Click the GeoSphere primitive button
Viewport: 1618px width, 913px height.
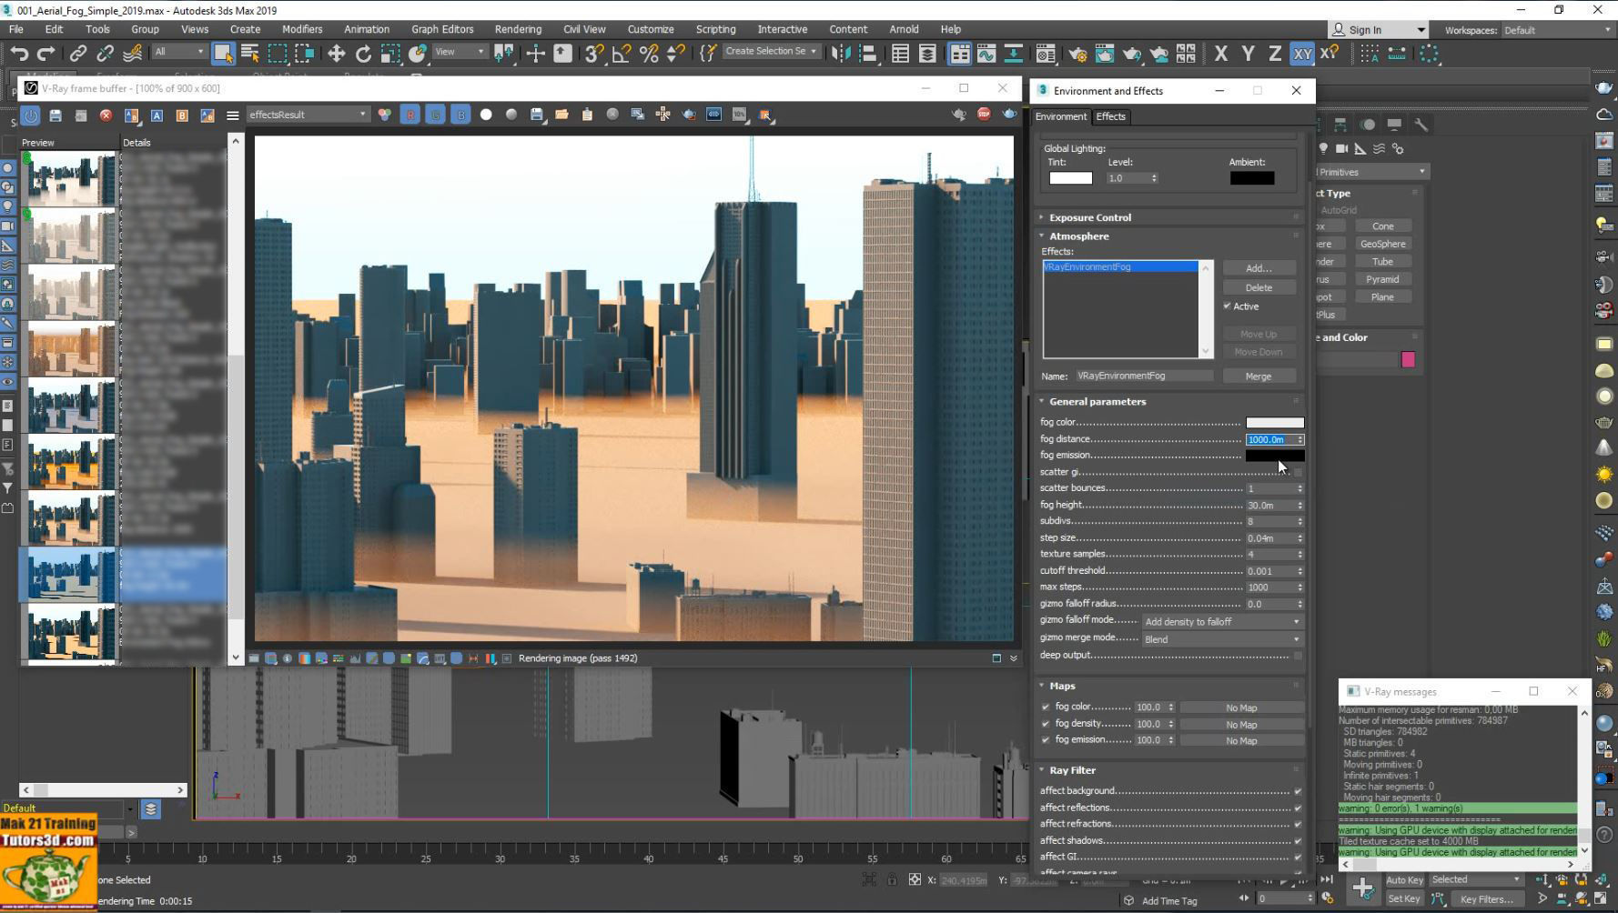[1382, 244]
